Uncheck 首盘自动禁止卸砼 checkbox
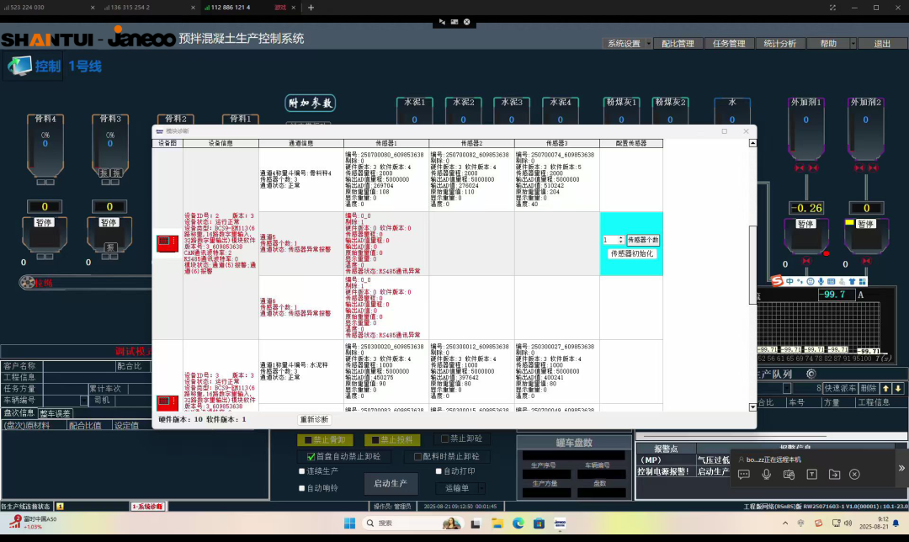This screenshot has height=542, width=909. 311,457
